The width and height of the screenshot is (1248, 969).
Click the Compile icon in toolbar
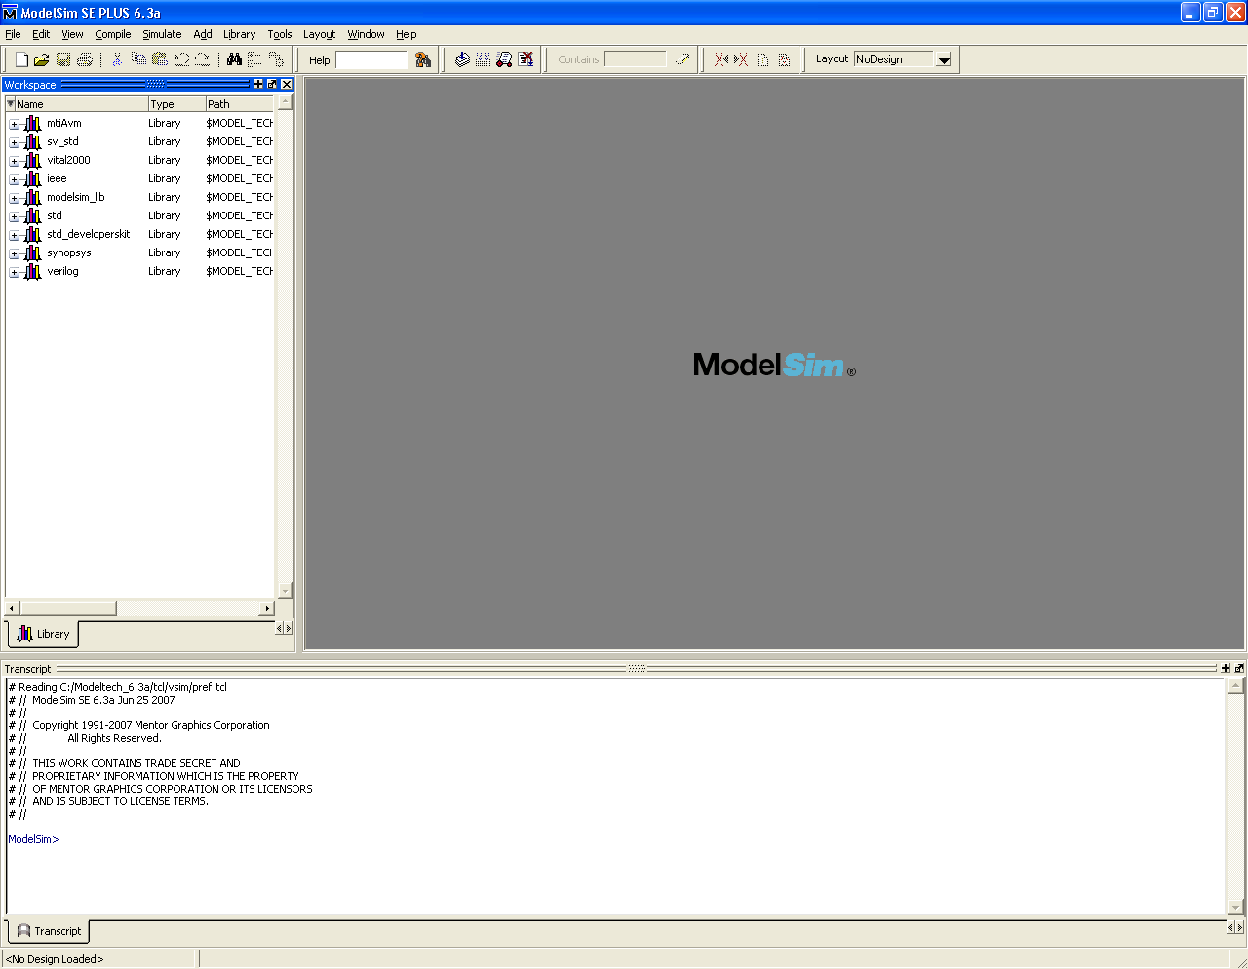click(462, 59)
